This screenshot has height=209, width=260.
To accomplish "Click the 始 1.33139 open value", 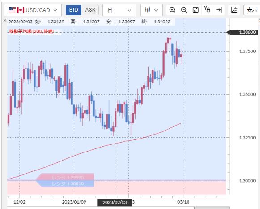I will [50, 22].
